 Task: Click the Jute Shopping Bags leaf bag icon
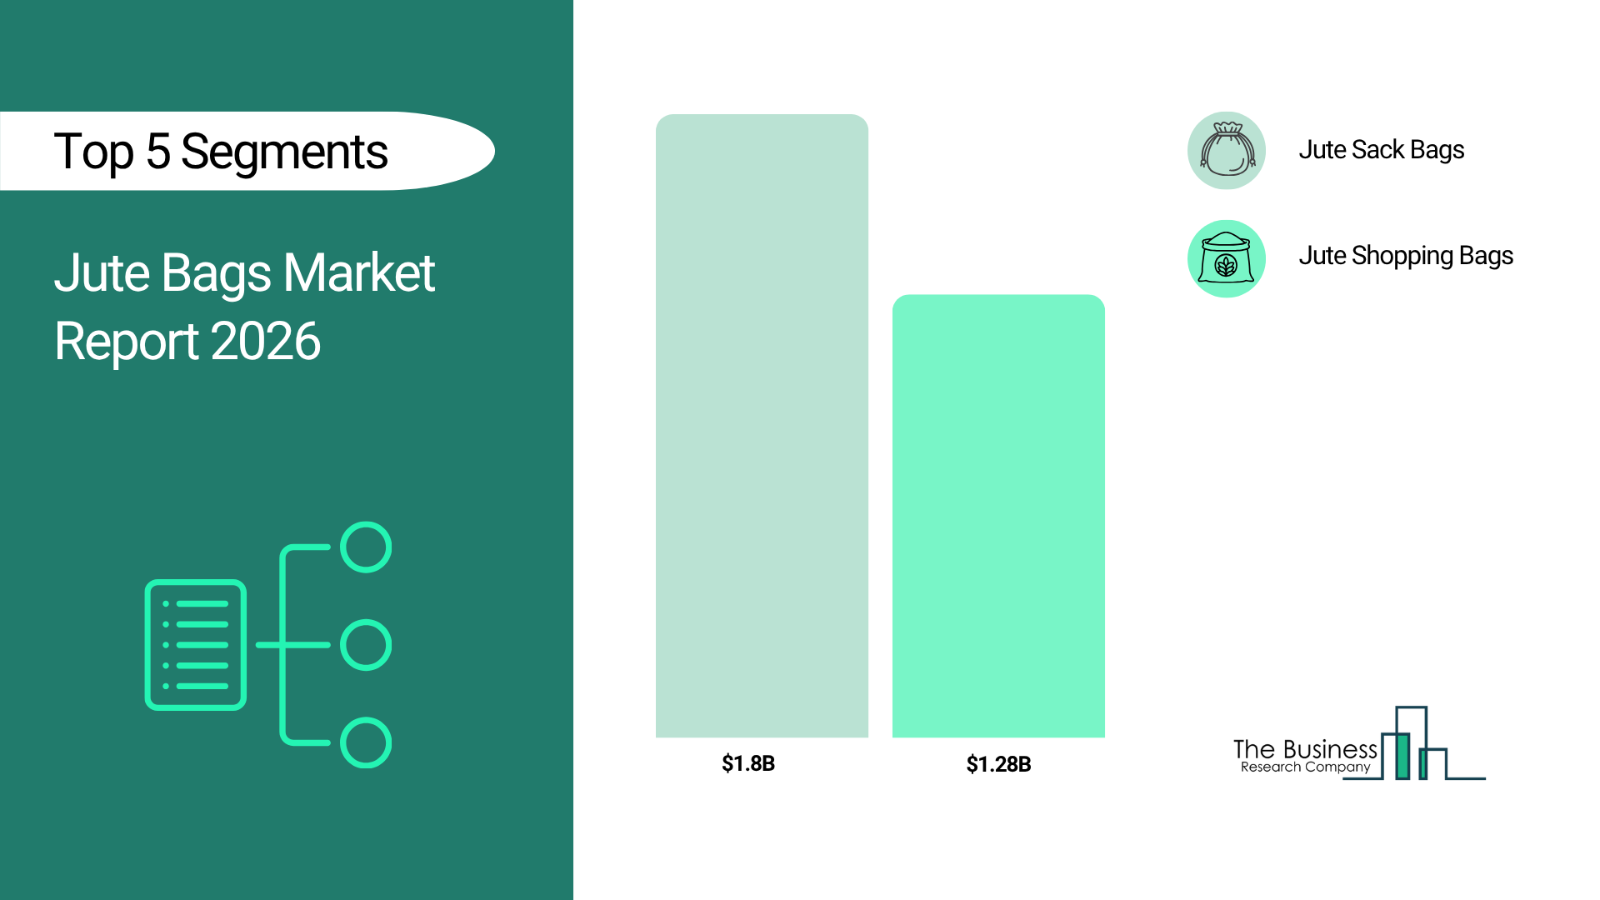pyautogui.click(x=1227, y=259)
